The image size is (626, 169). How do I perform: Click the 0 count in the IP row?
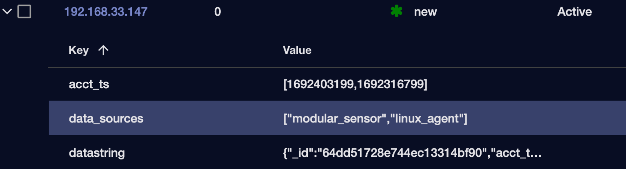(217, 12)
